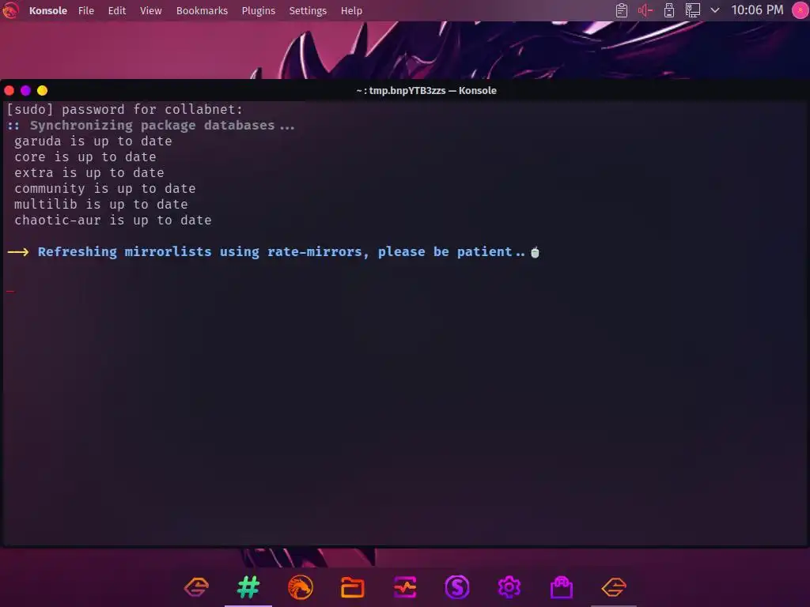Open the removable devices tray icon
This screenshot has height=607, width=810.
(x=669, y=10)
